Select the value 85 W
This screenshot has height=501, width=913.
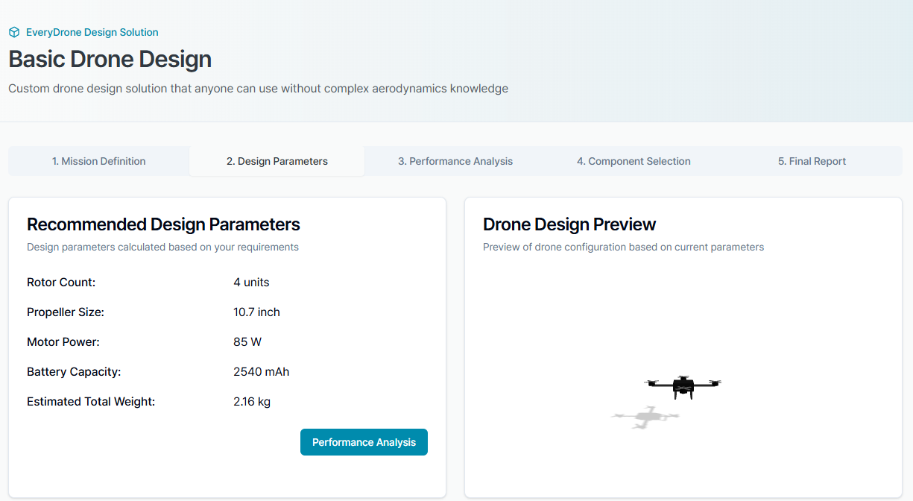[247, 342]
